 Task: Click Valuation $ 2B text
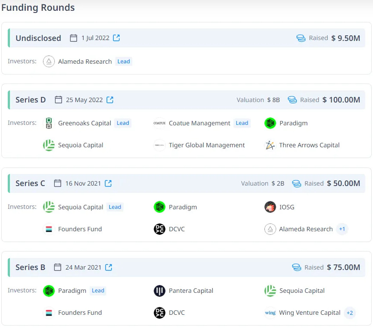[263, 183]
